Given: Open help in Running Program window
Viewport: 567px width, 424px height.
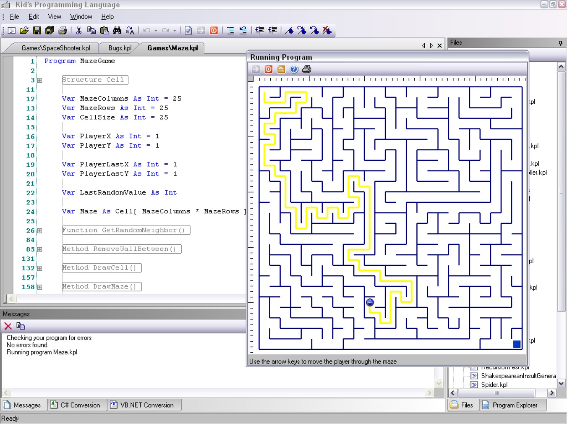Looking at the screenshot, I should click(294, 69).
